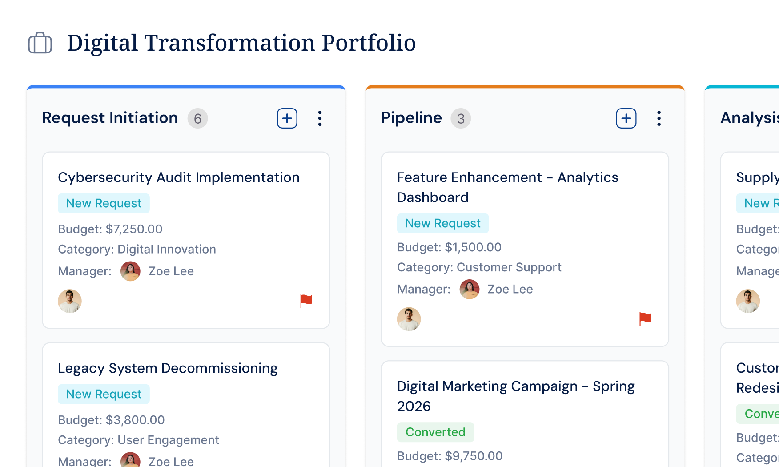Click the portfolio briefcase icon
The width and height of the screenshot is (779, 467).
[x=40, y=43]
